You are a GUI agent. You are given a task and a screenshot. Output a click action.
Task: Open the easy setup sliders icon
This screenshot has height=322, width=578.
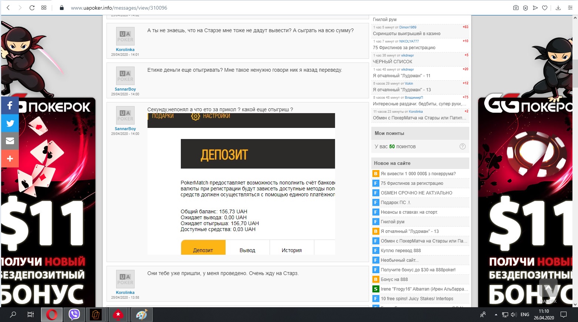pyautogui.click(x=570, y=8)
